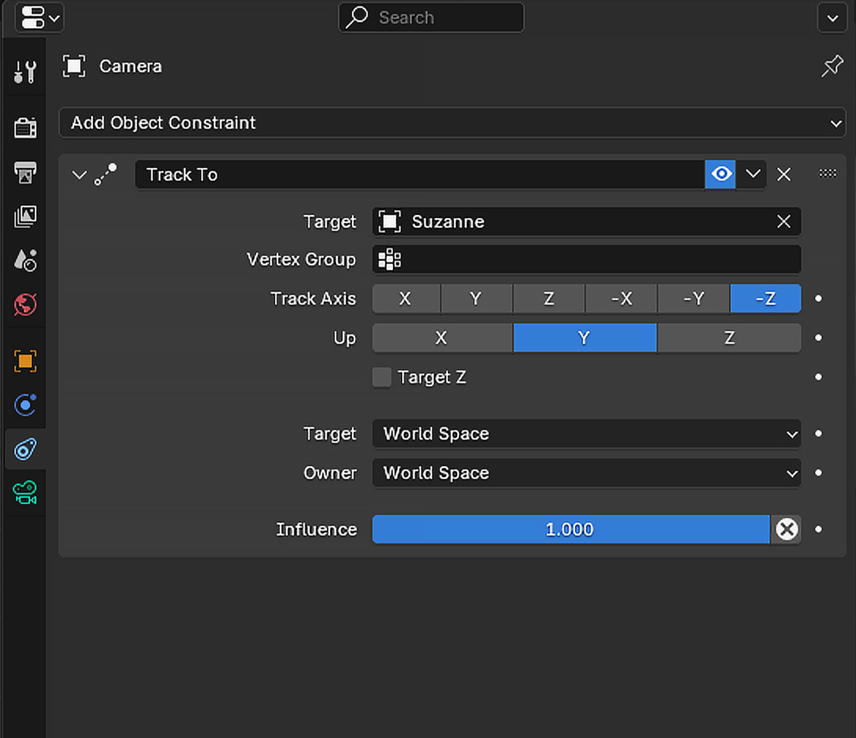Set Up axis to X
The image size is (856, 738).
442,338
